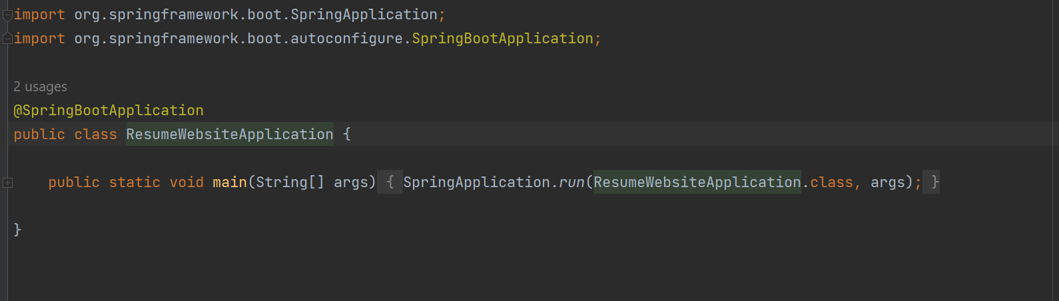Open the "2 usages" inlay hint
Viewport: 1059px width, 301px height.
coord(40,87)
